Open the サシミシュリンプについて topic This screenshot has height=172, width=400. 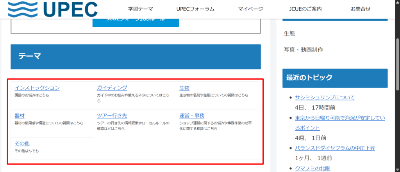pos(325,98)
